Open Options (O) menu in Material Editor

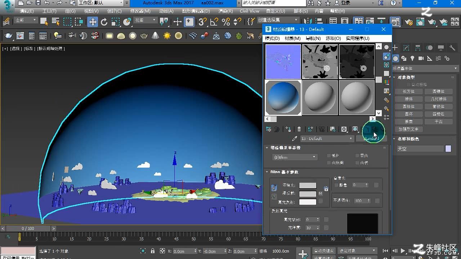click(x=333, y=38)
